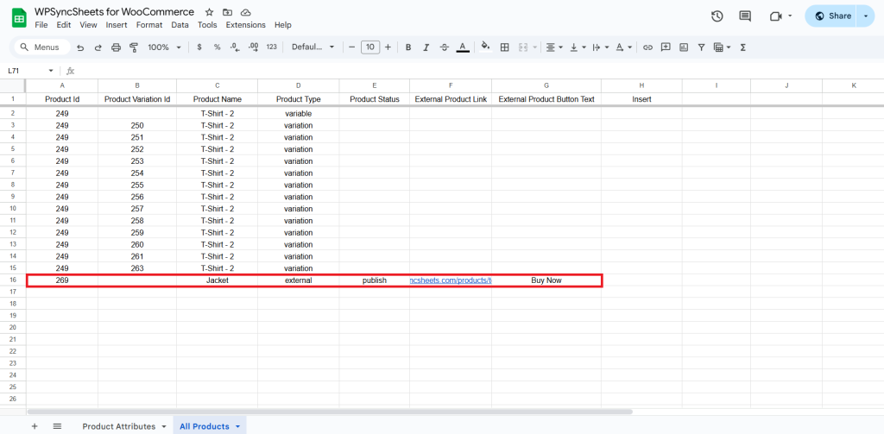Toggle italic formatting
Viewport: 884px width, 434px height.
(426, 47)
